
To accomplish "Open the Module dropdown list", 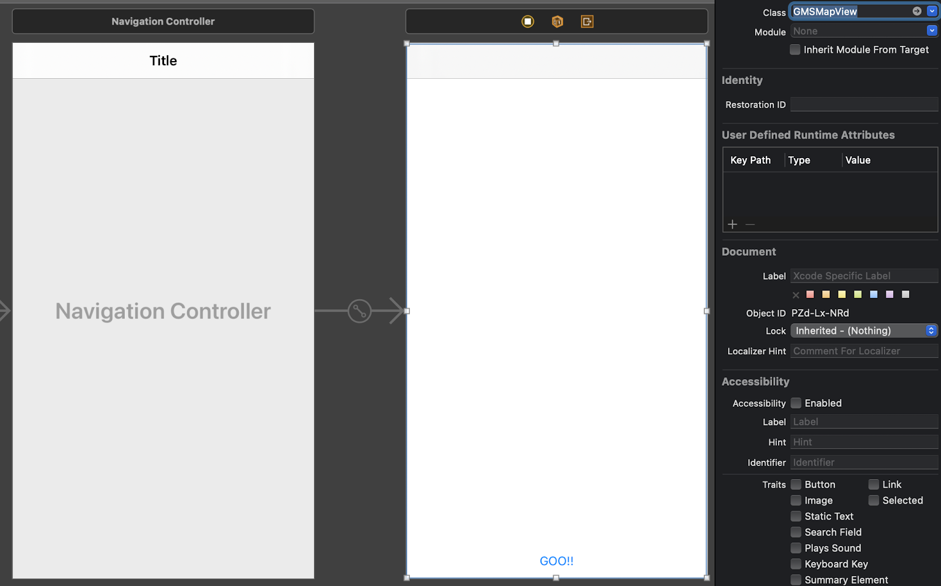I will [932, 31].
